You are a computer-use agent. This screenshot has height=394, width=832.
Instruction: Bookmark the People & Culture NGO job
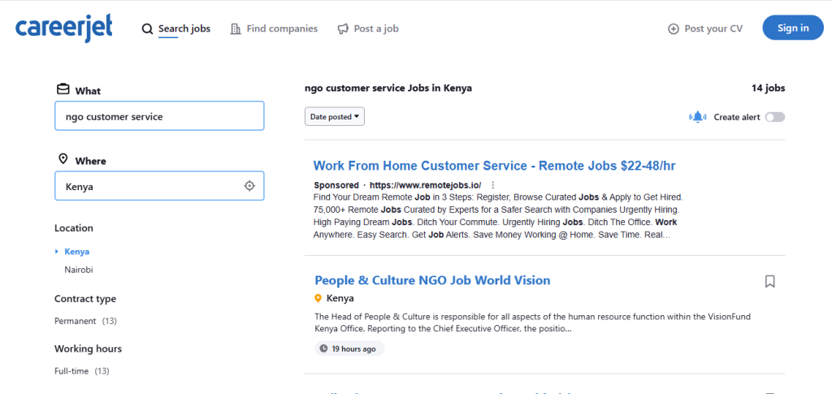[770, 281]
